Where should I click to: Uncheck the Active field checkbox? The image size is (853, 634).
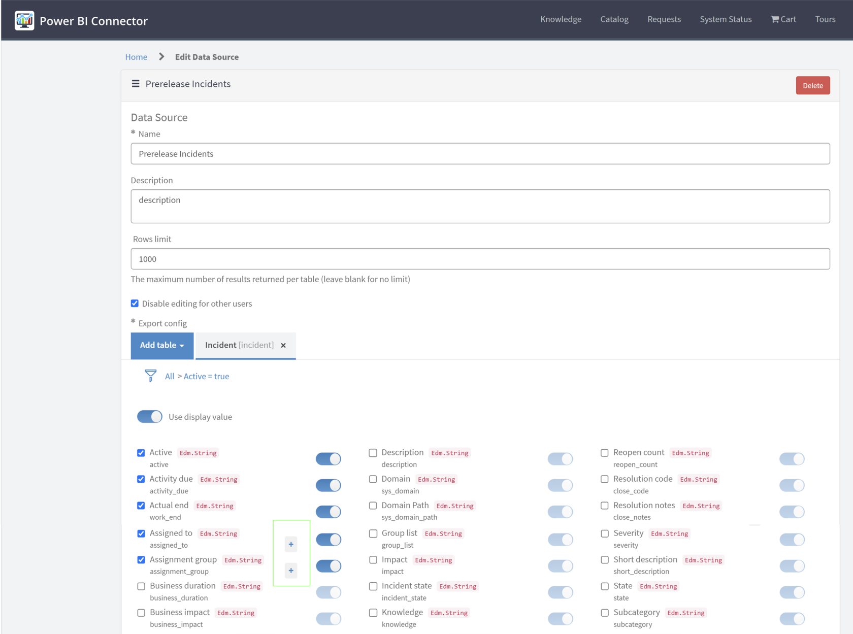pyautogui.click(x=141, y=453)
